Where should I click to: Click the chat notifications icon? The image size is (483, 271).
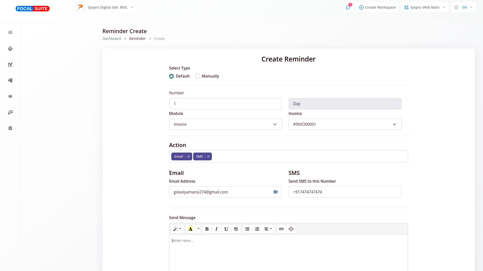pyautogui.click(x=348, y=7)
